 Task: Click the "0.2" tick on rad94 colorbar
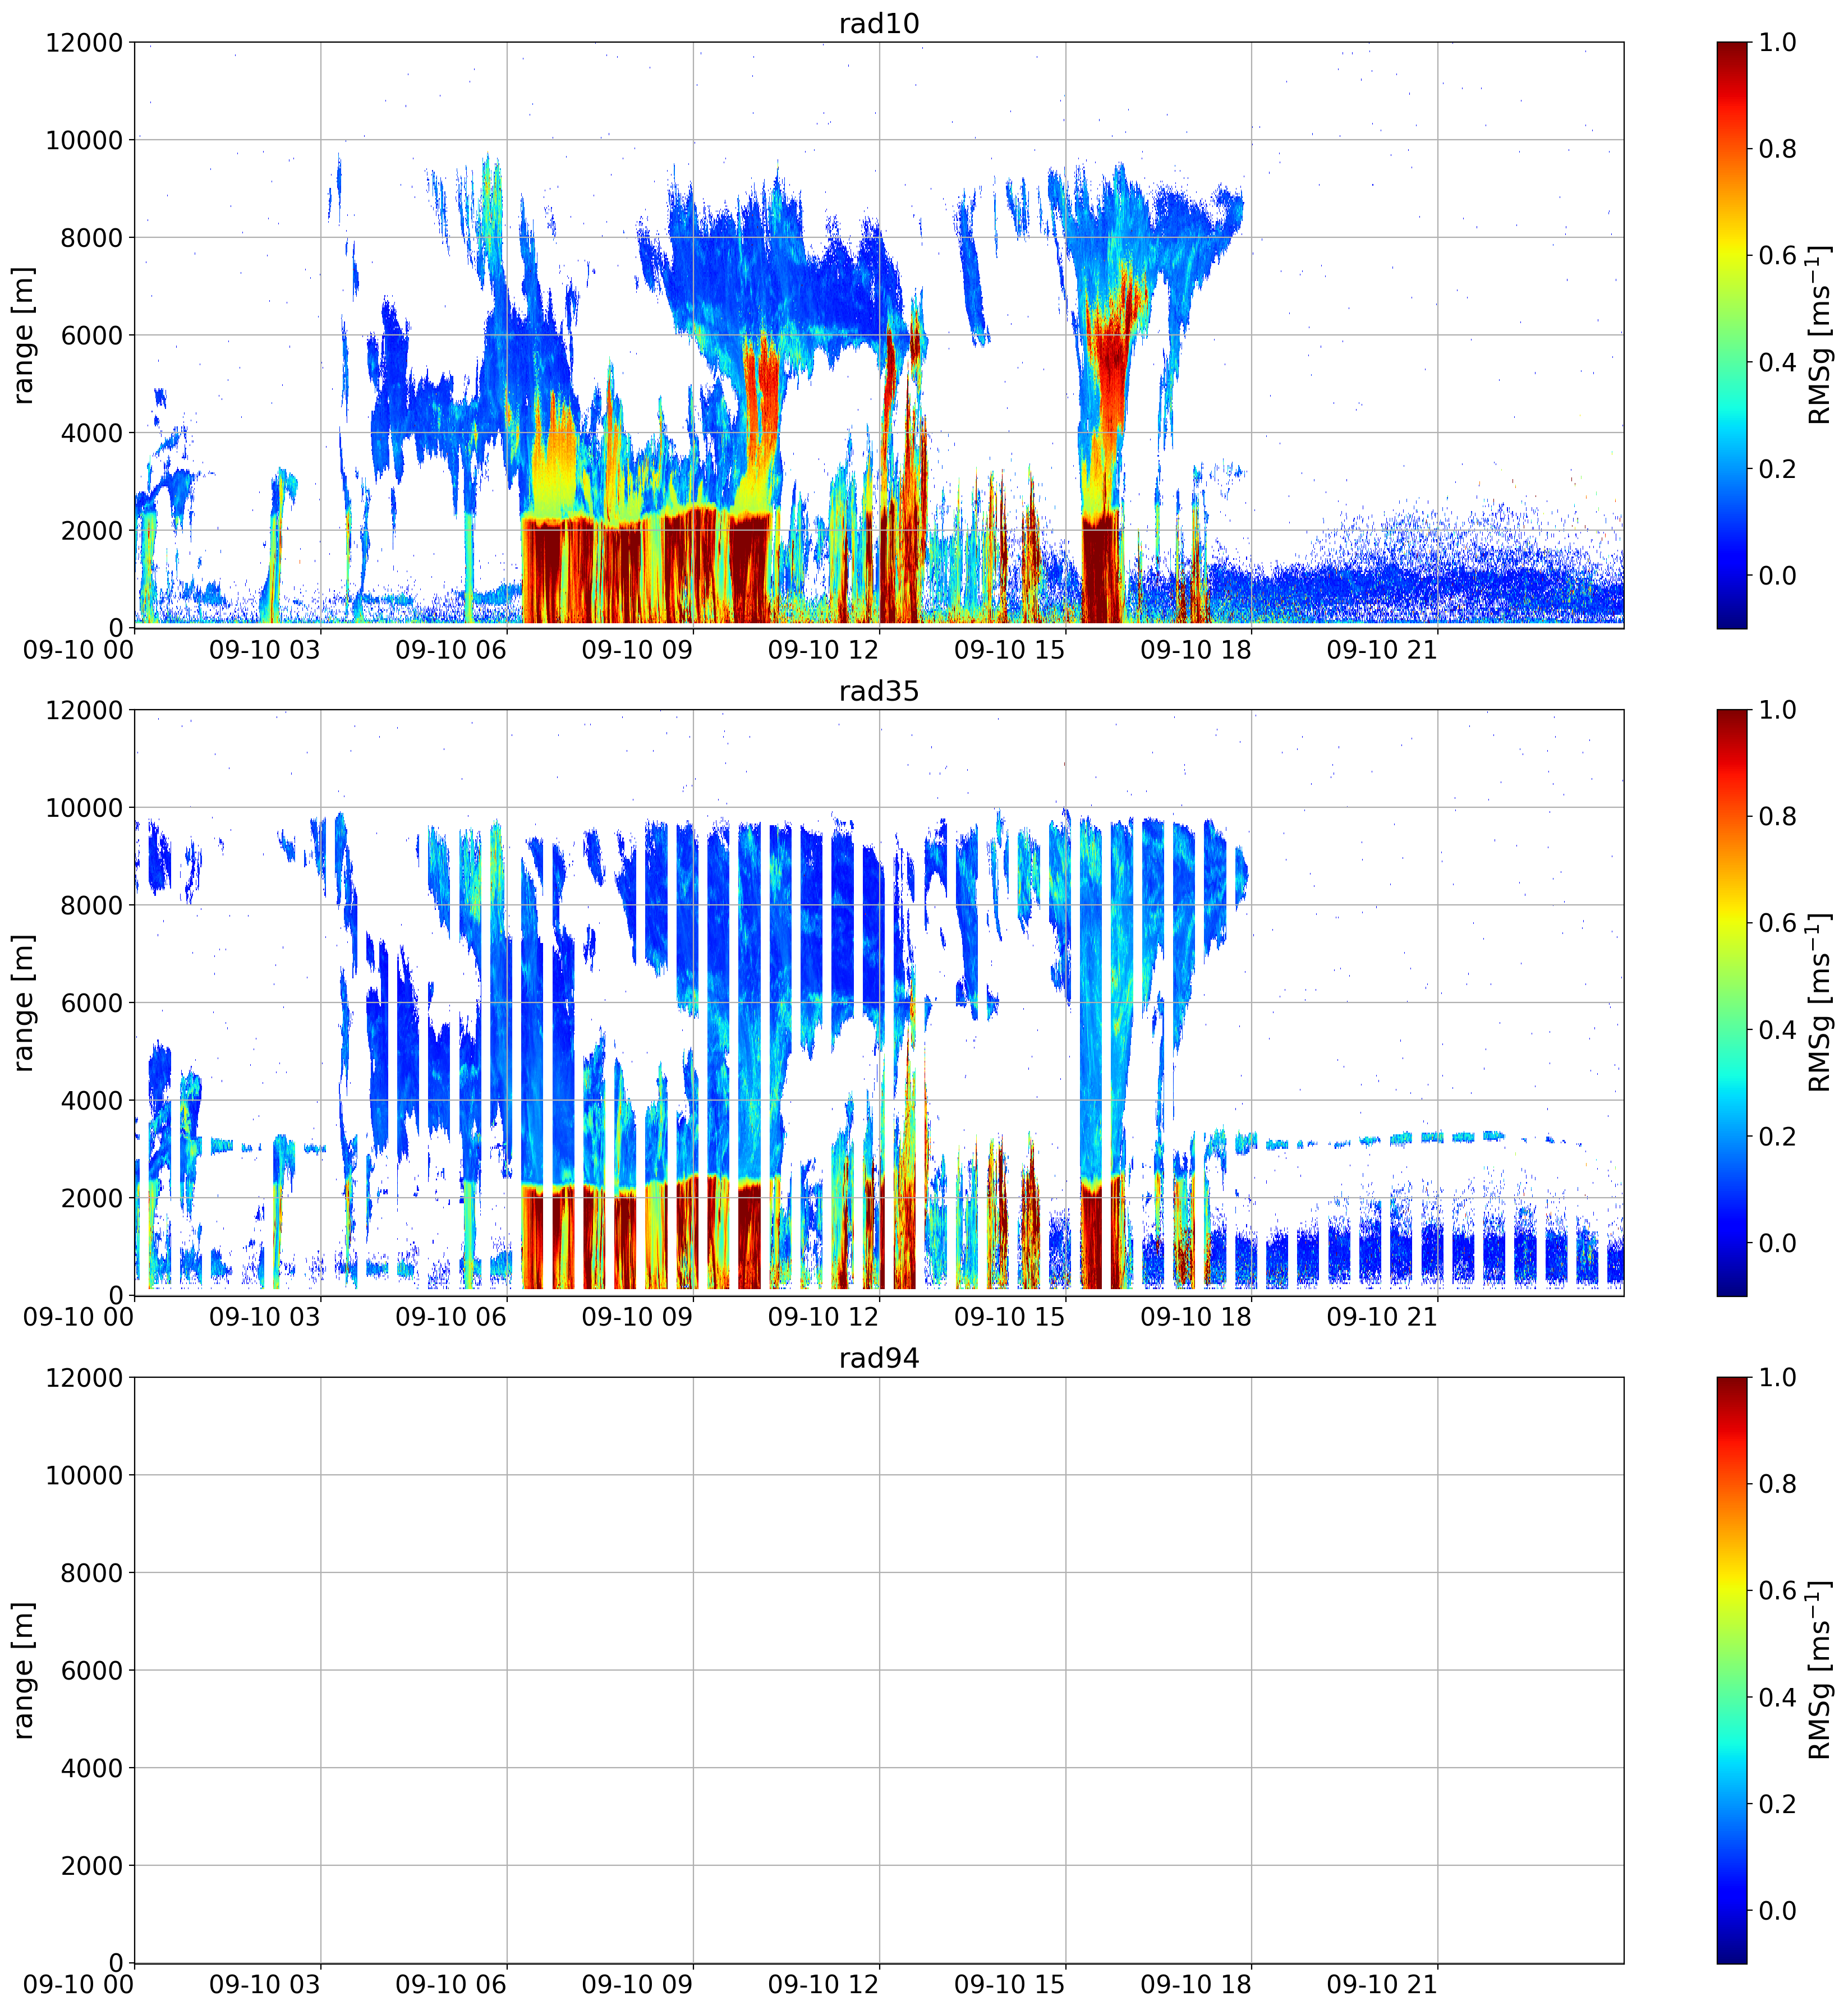[1778, 1804]
